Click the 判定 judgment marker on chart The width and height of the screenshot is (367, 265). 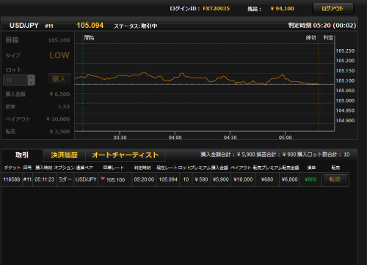tap(328, 37)
